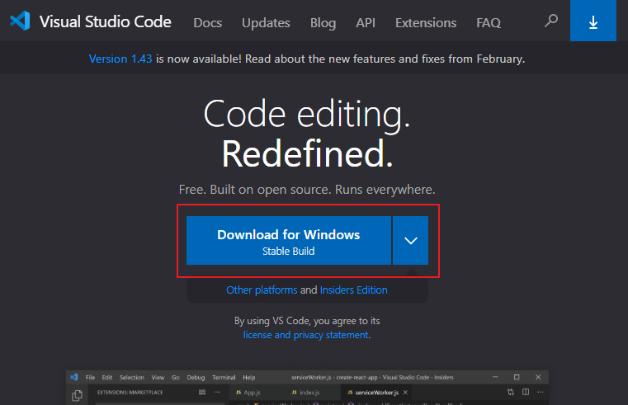Open the Edit menu in preview
628x405 pixels.
[107, 378]
